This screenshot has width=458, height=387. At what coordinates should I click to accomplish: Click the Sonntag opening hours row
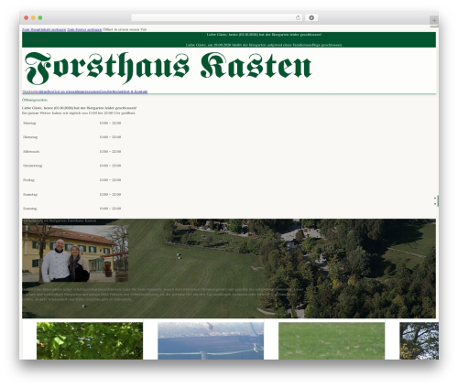(72, 209)
